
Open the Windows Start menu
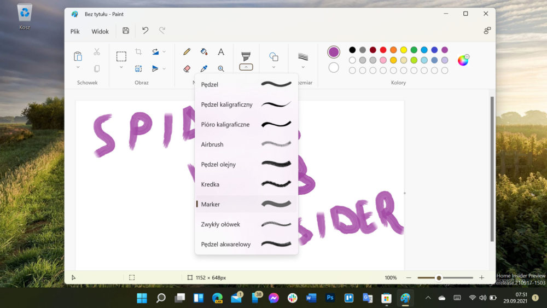click(142, 298)
